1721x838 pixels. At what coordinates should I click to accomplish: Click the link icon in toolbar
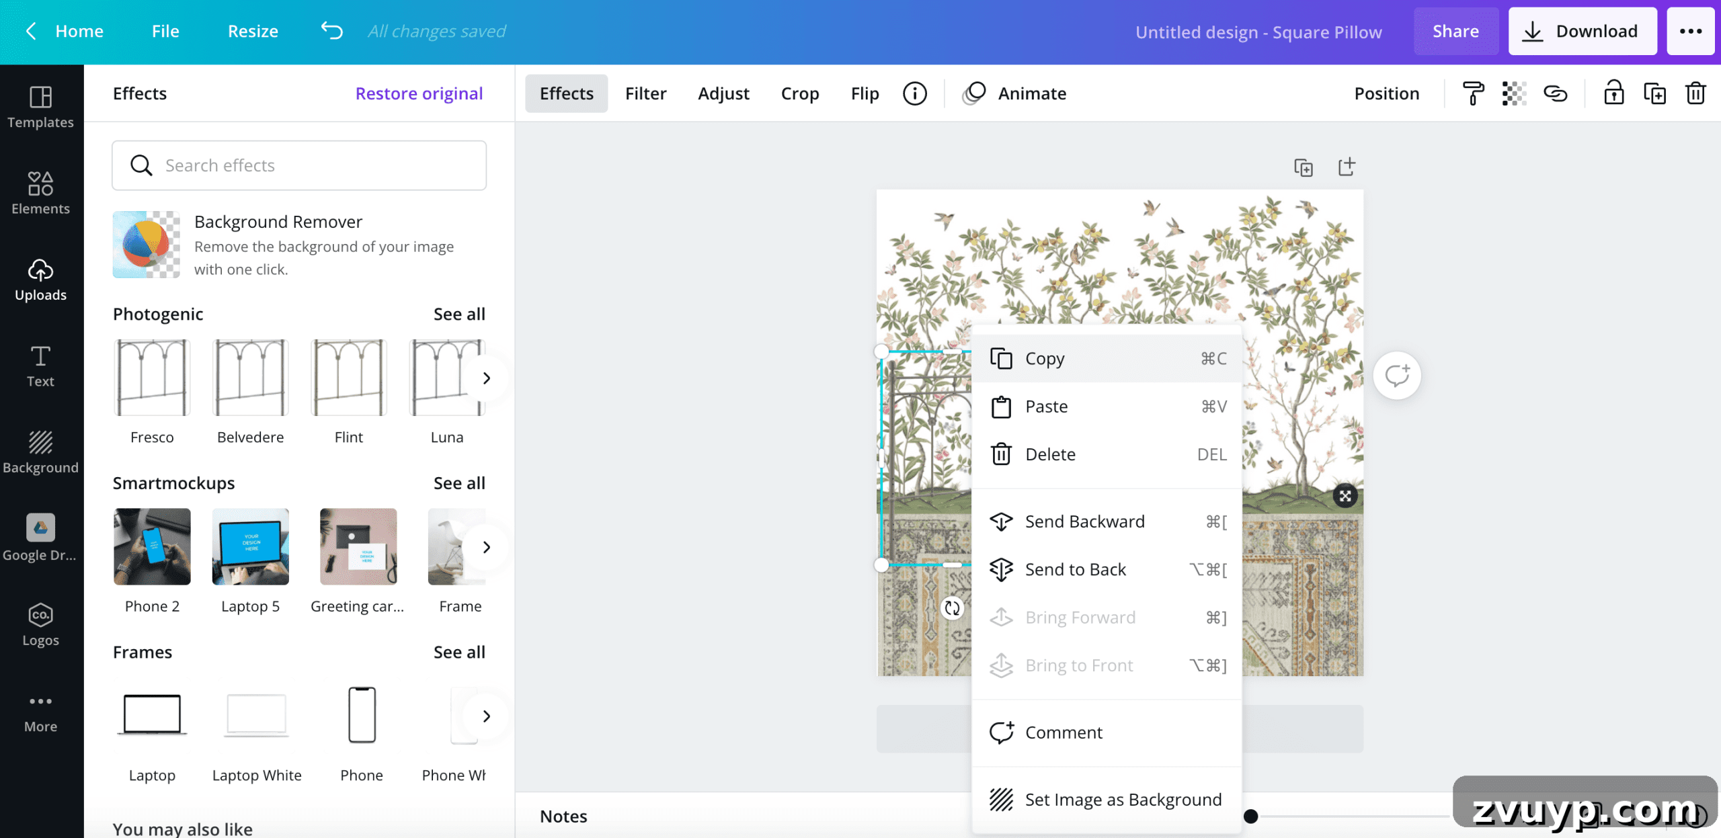(x=1555, y=93)
